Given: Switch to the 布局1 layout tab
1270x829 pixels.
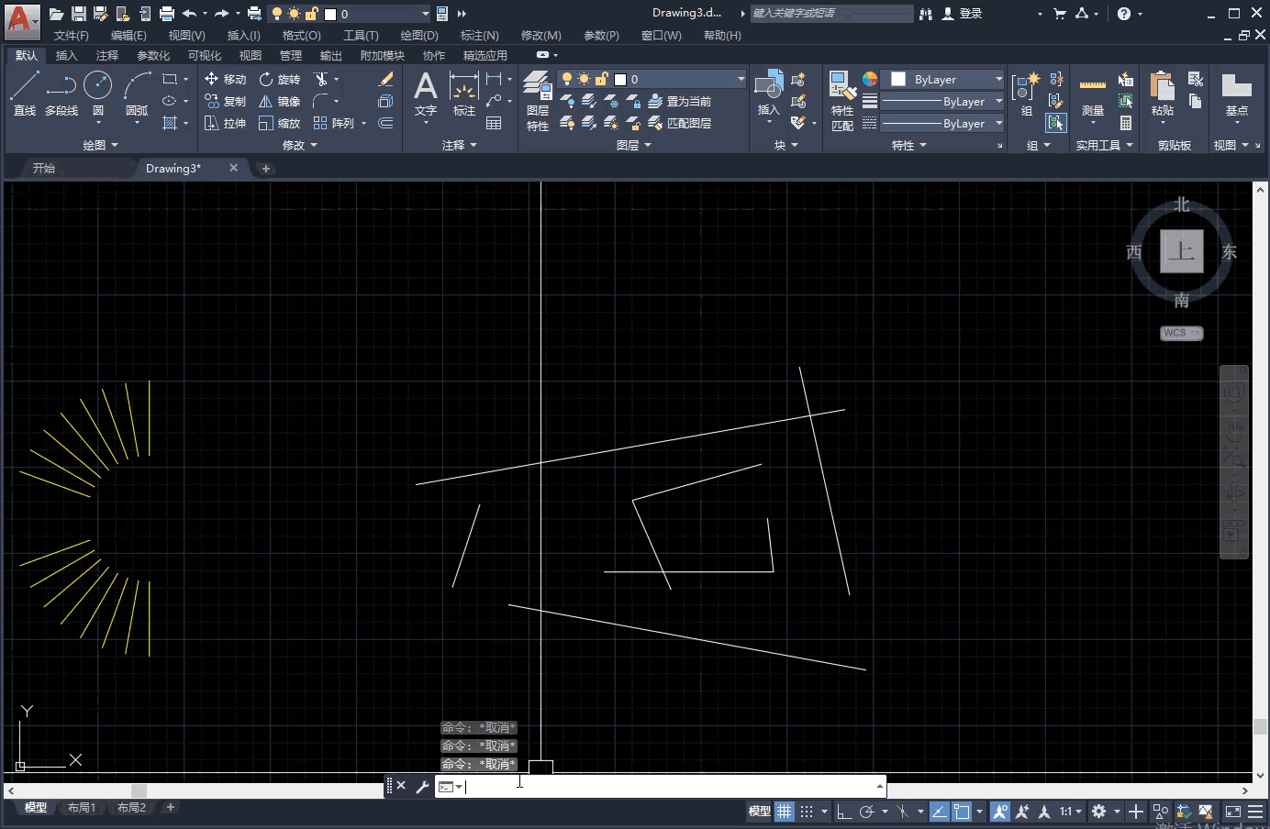Looking at the screenshot, I should click(x=82, y=808).
